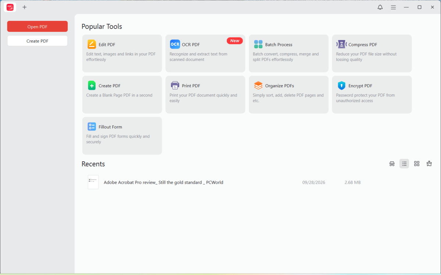Click the red Open PDF button

(x=37, y=26)
